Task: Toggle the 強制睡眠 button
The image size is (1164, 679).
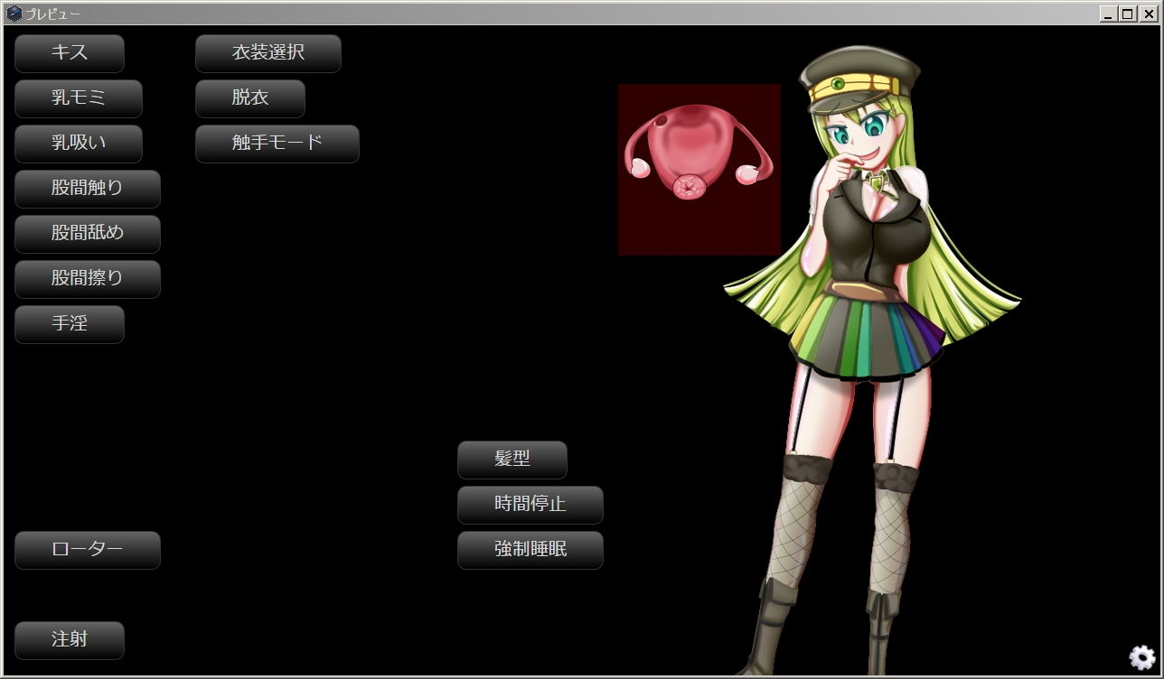Action: coord(530,550)
